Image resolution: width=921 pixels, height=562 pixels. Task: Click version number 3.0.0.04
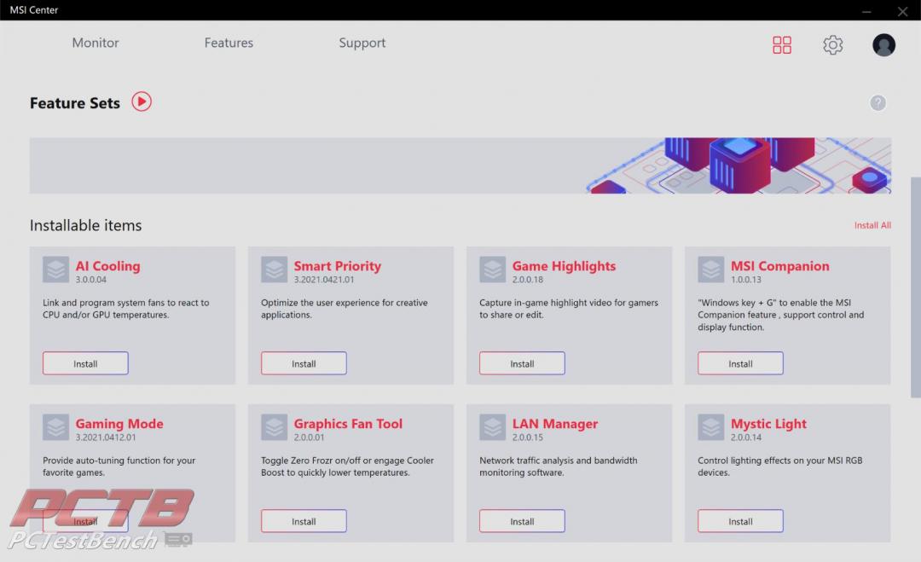pos(90,280)
